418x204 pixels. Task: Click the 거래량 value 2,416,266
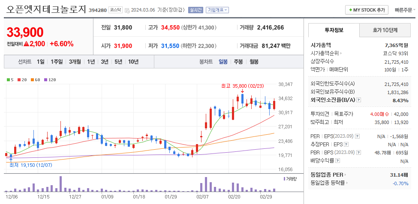(271, 27)
